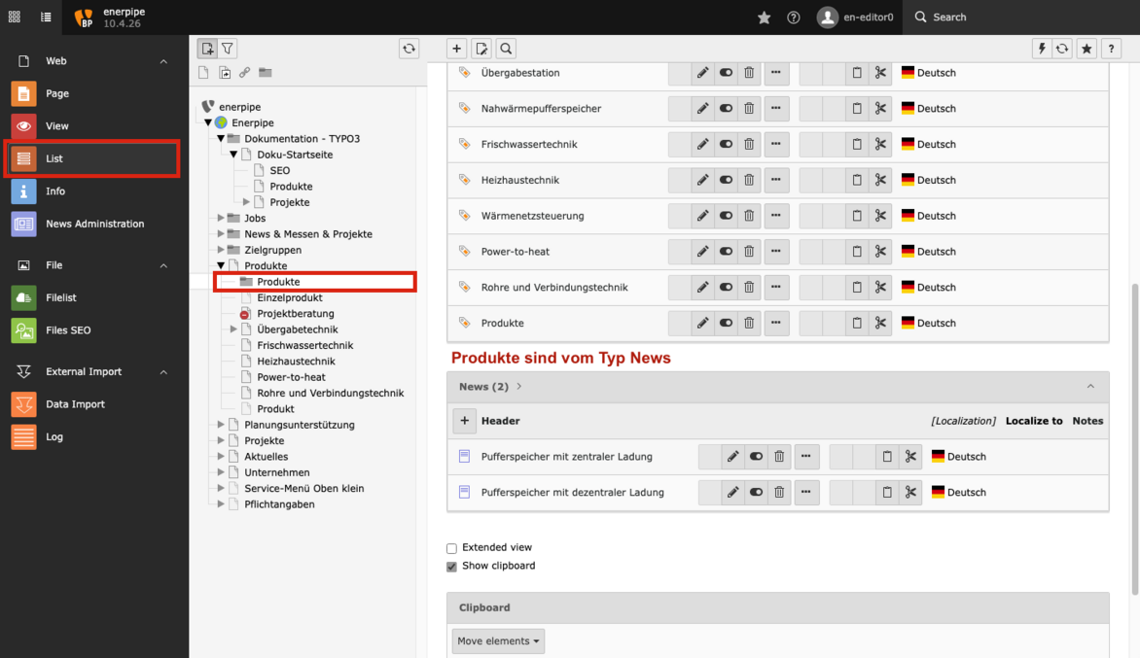Expand the Jobs folder in page tree
This screenshot has width=1140, height=658.
pos(221,218)
